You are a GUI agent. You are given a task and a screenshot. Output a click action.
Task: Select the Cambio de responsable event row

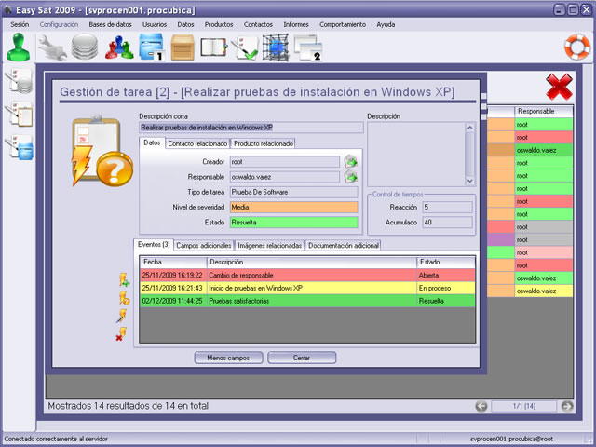[x=307, y=276]
